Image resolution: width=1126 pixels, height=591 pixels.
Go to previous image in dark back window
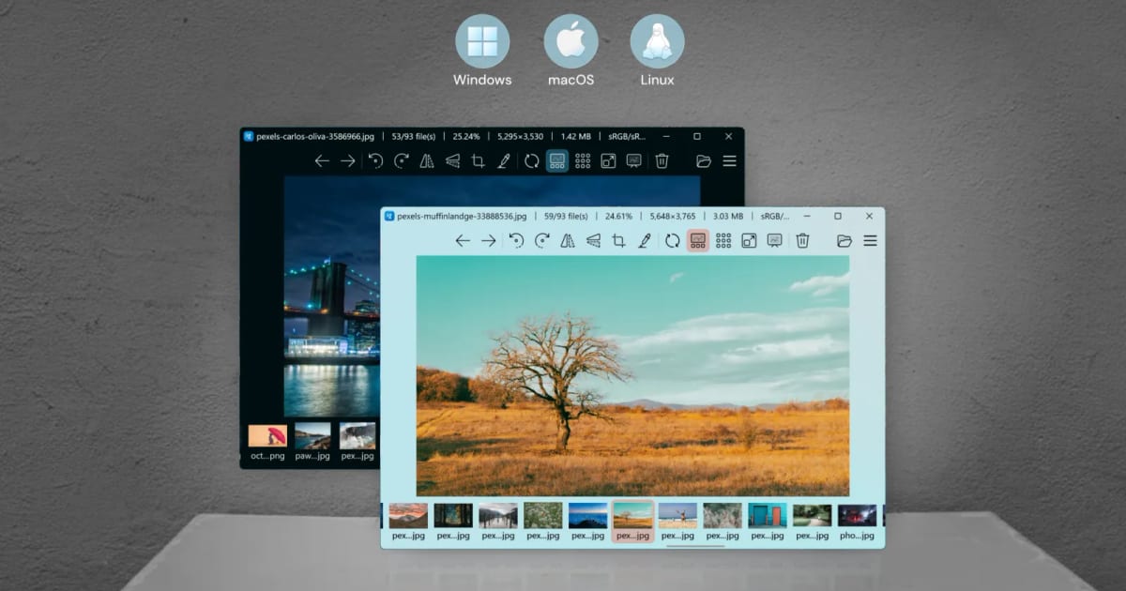pyautogui.click(x=322, y=161)
